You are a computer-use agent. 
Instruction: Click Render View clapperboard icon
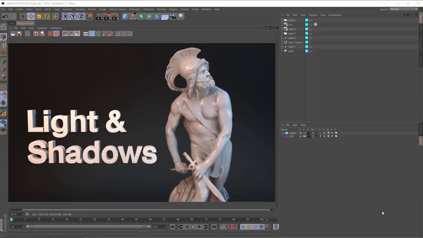coord(98,16)
